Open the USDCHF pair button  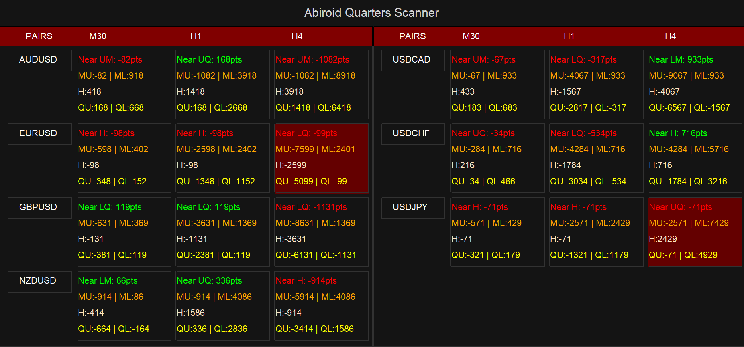[413, 134]
